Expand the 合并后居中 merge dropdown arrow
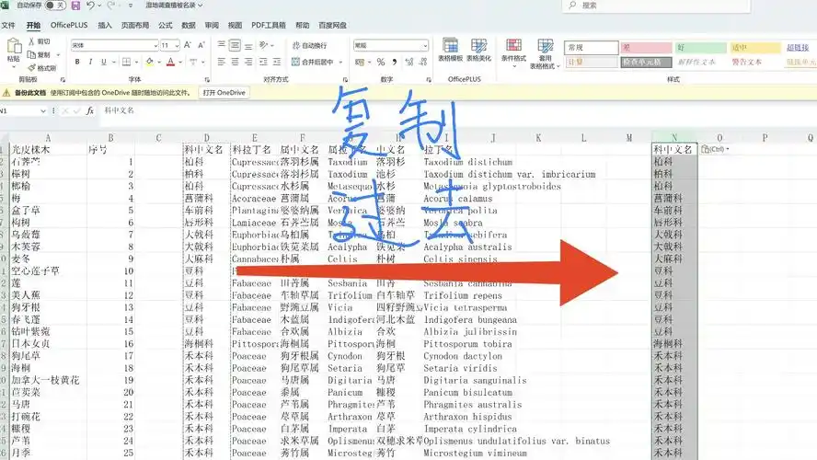 [x=340, y=62]
